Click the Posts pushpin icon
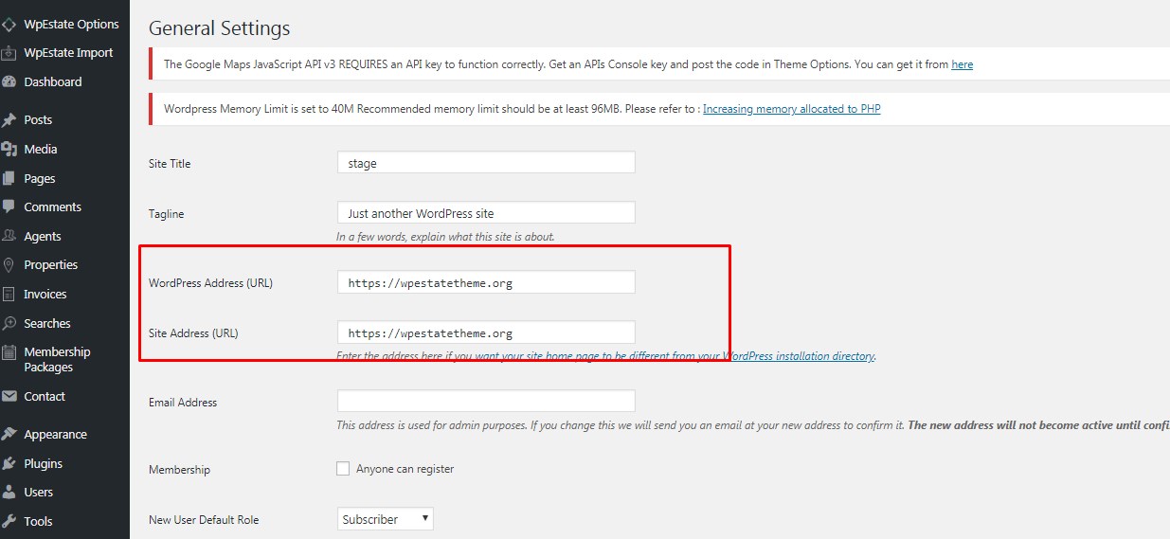The image size is (1170, 539). [9, 120]
